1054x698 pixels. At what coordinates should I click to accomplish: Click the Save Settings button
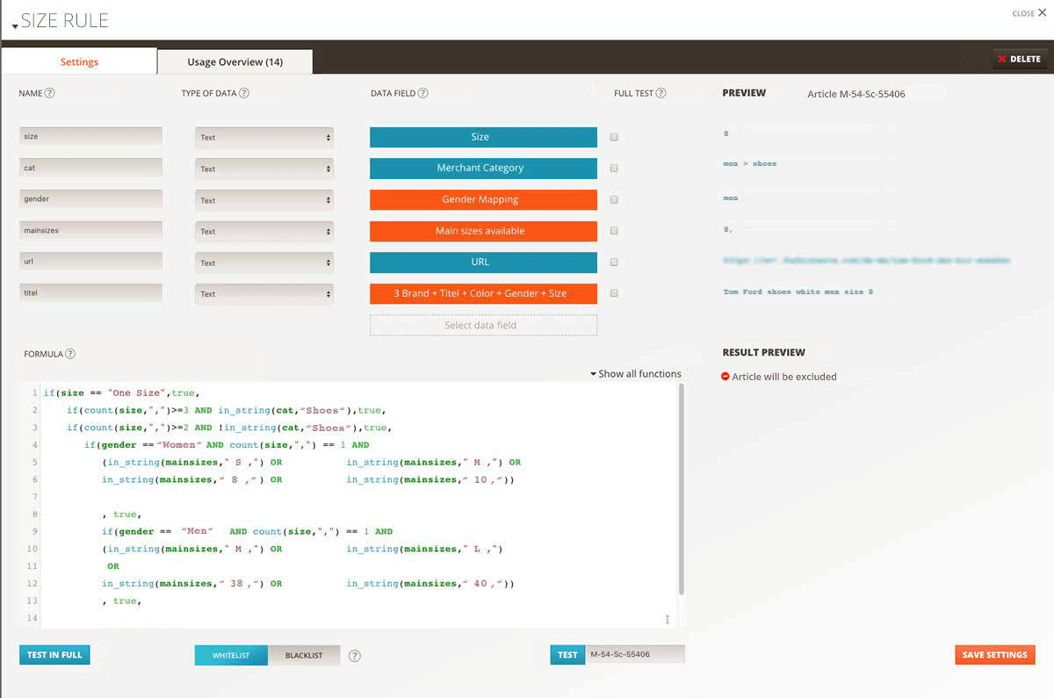point(994,655)
